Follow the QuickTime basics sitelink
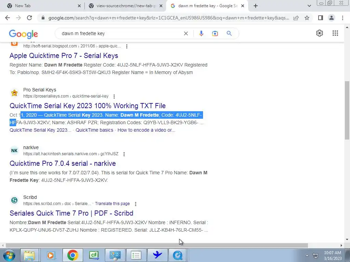Viewport: 350px width, 262px height. [x=94, y=130]
